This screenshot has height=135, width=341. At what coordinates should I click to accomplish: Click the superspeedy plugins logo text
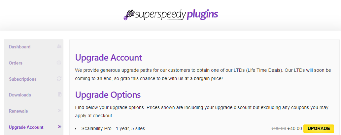point(176,14)
